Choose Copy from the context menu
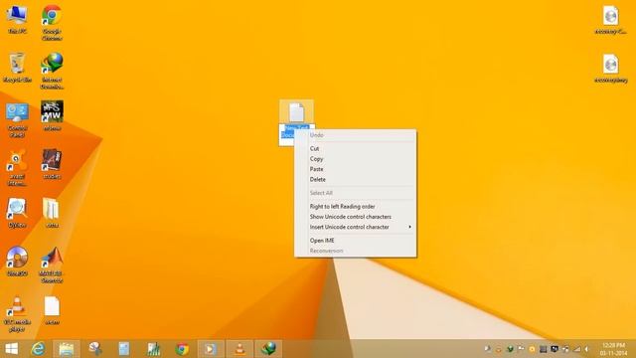 coord(356,159)
